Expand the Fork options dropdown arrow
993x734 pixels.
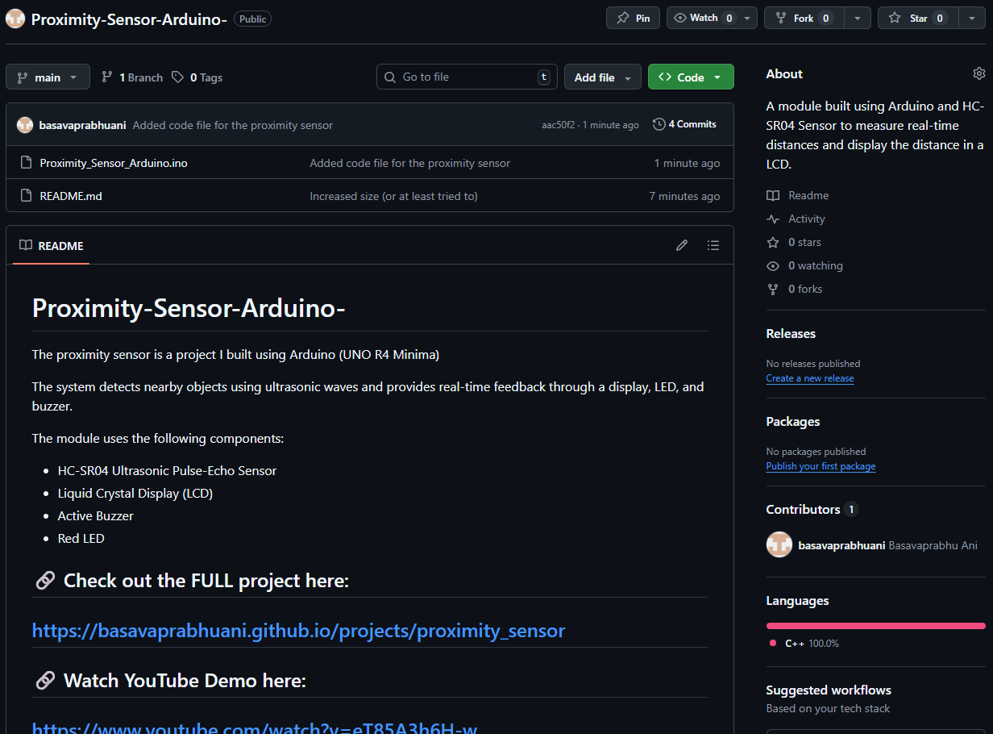click(858, 18)
